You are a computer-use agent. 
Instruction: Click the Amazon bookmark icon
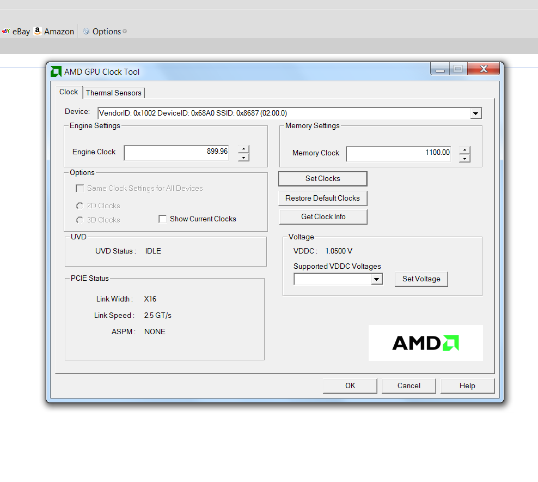[38, 31]
